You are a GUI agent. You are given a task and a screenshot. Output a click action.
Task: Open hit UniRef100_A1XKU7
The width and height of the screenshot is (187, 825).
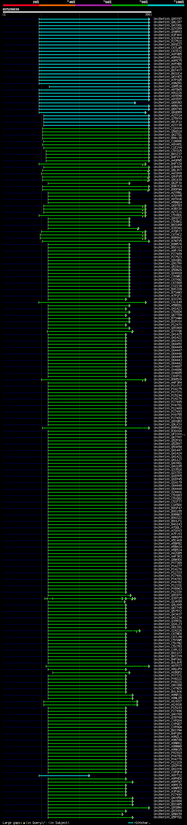[x=168, y=702]
